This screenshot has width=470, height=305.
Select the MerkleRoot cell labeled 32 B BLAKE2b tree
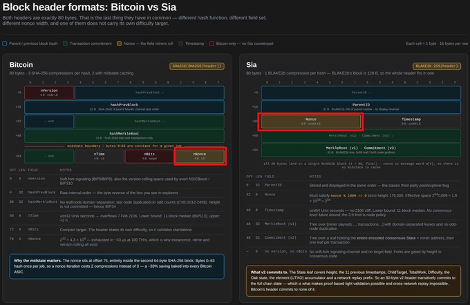pyautogui.click(x=361, y=150)
